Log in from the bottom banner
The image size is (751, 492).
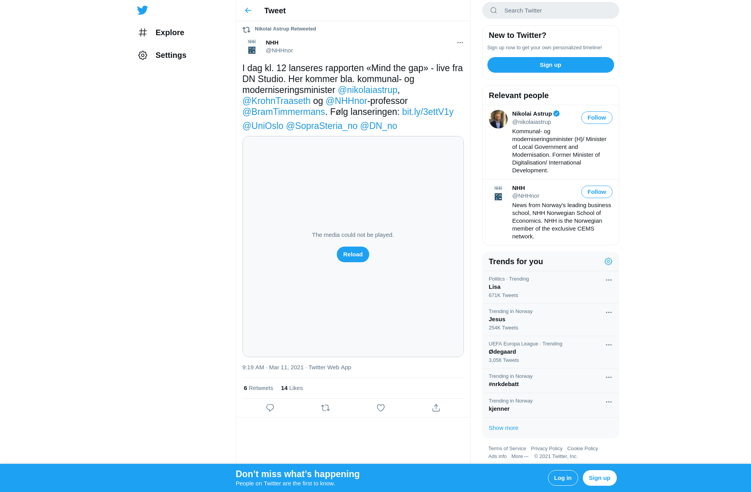click(562, 478)
